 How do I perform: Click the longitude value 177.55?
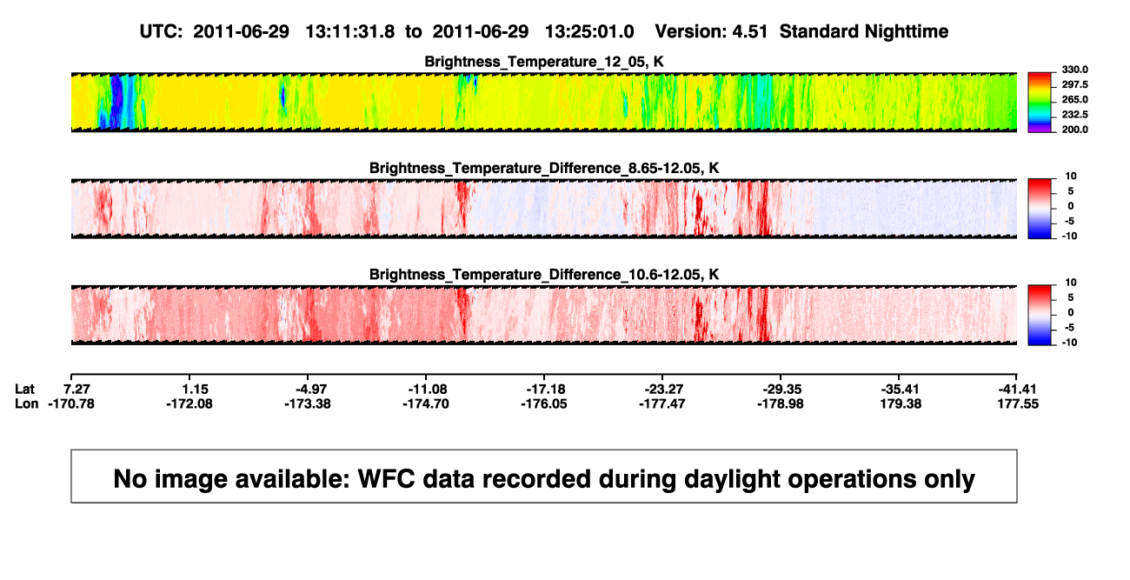1019,403
